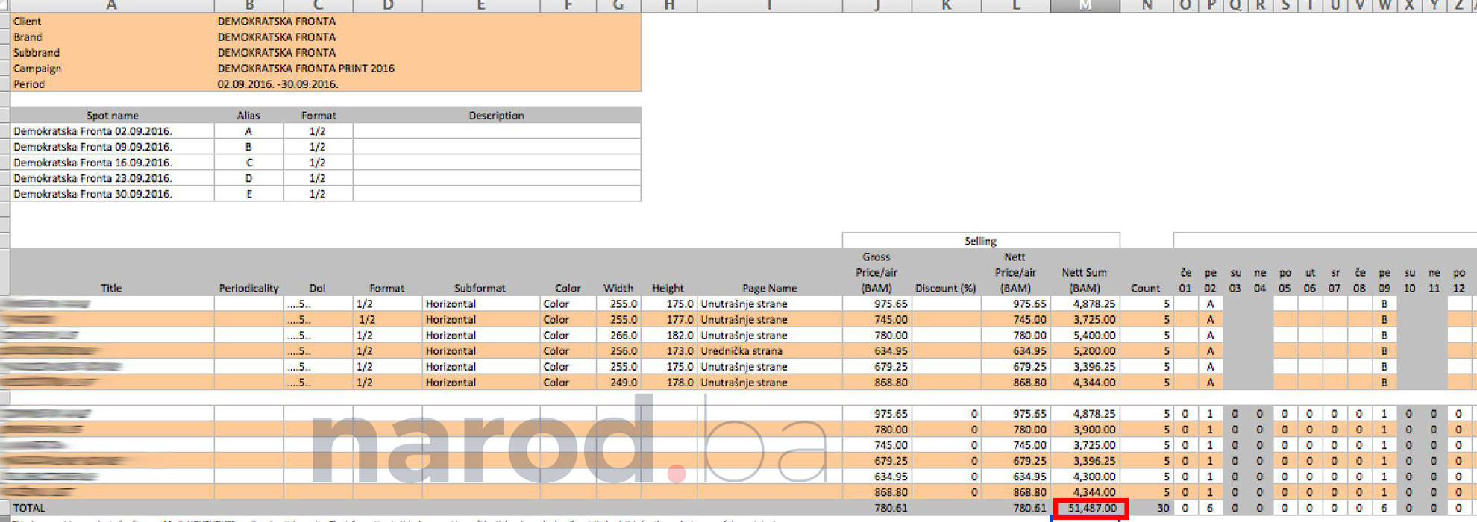Click the total count value 30
This screenshot has width=1477, height=522.
1163,508
